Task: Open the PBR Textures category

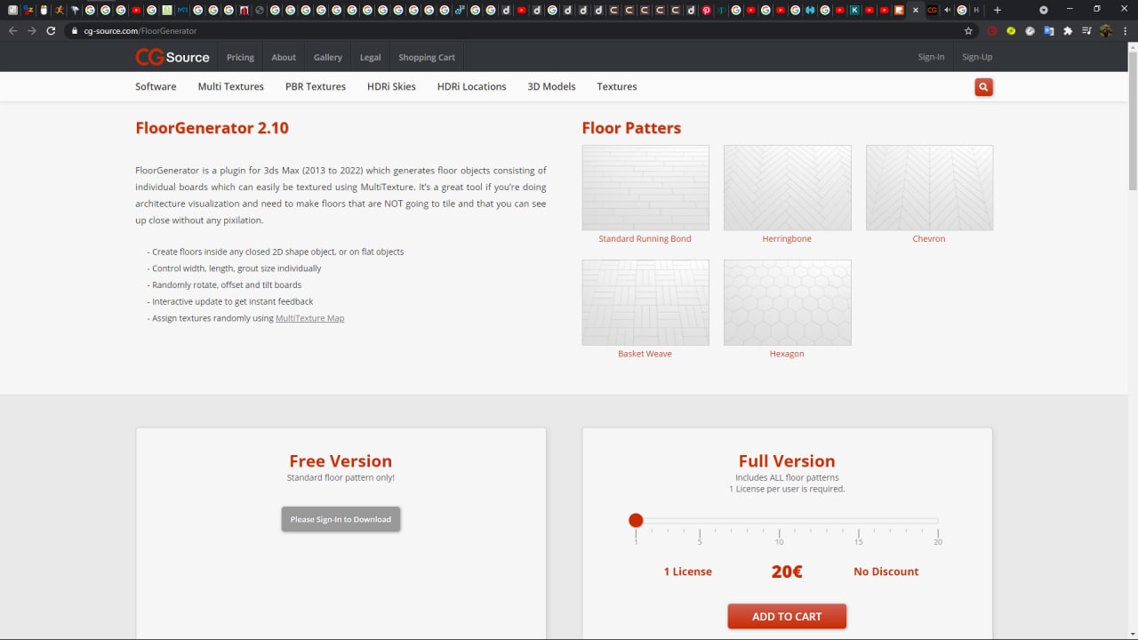Action: (316, 86)
